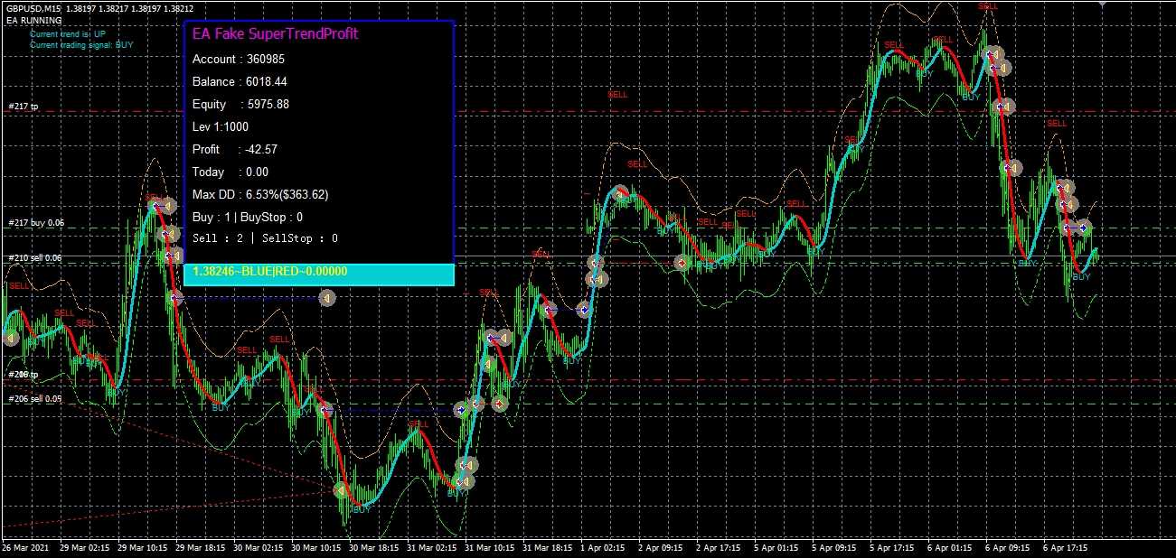This screenshot has height=558, width=1176.
Task: Click the trade marker at the 1 Apr peak
Action: pyautogui.click(x=620, y=192)
